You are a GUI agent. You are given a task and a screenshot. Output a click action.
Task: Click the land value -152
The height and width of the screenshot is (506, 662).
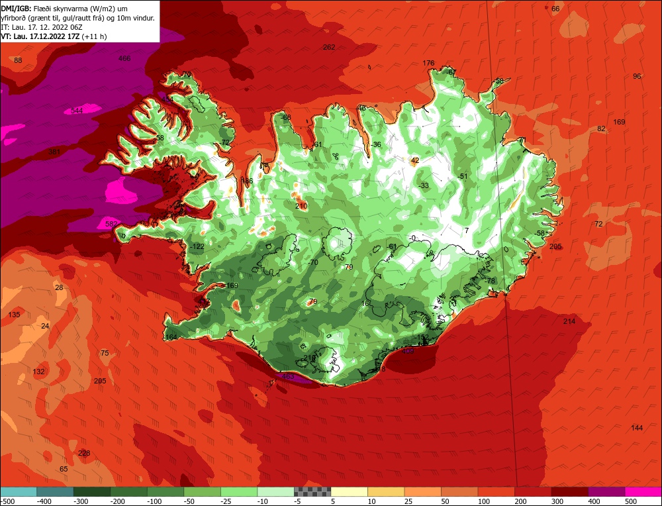pos(421,338)
